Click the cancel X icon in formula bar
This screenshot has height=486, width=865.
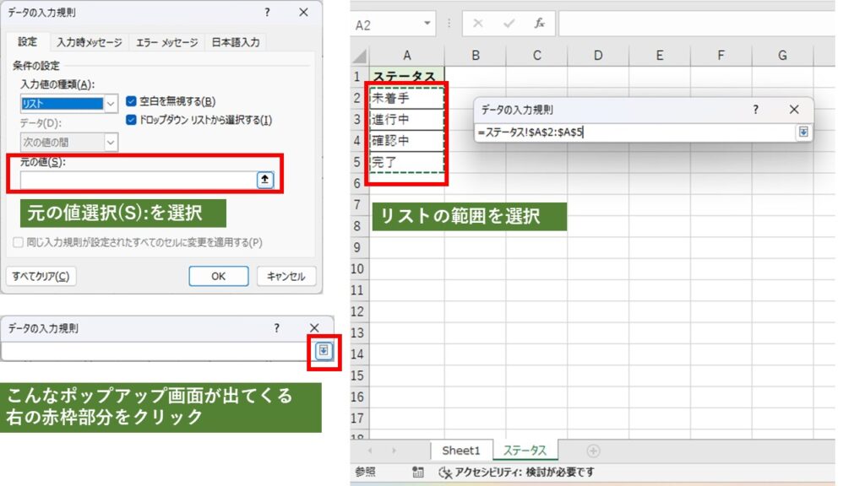pos(478,24)
